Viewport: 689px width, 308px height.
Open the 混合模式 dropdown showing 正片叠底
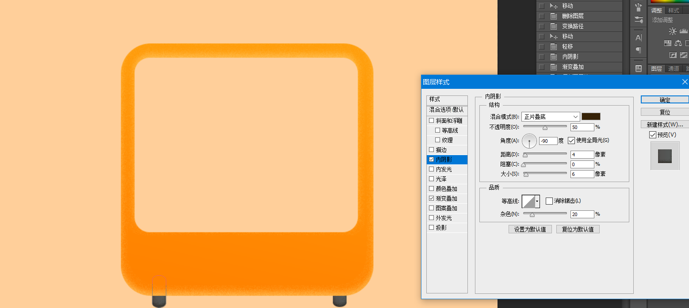tap(551, 117)
